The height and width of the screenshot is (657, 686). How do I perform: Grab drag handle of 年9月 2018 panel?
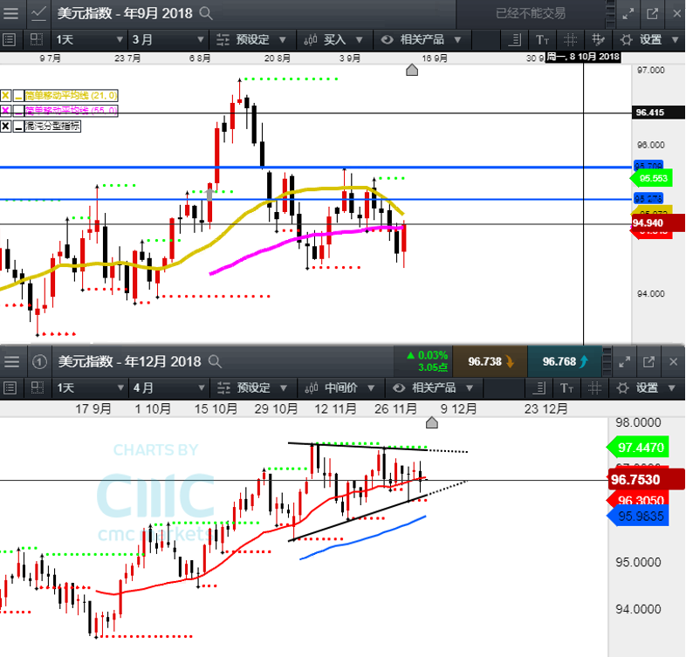tap(610, 14)
